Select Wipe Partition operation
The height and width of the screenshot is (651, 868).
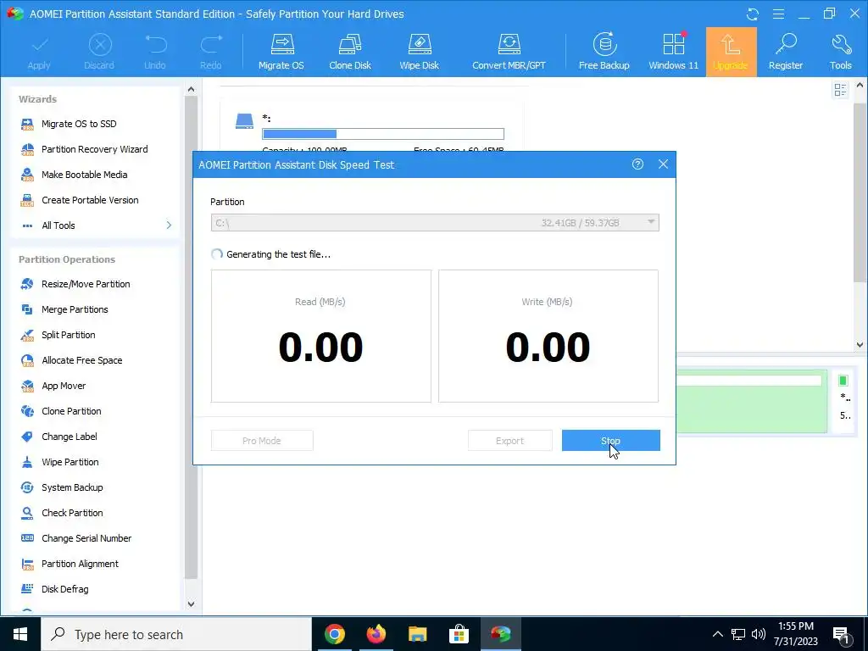pyautogui.click(x=70, y=462)
